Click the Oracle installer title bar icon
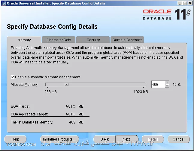The width and height of the screenshot is (194, 151). click(x=4, y=3)
